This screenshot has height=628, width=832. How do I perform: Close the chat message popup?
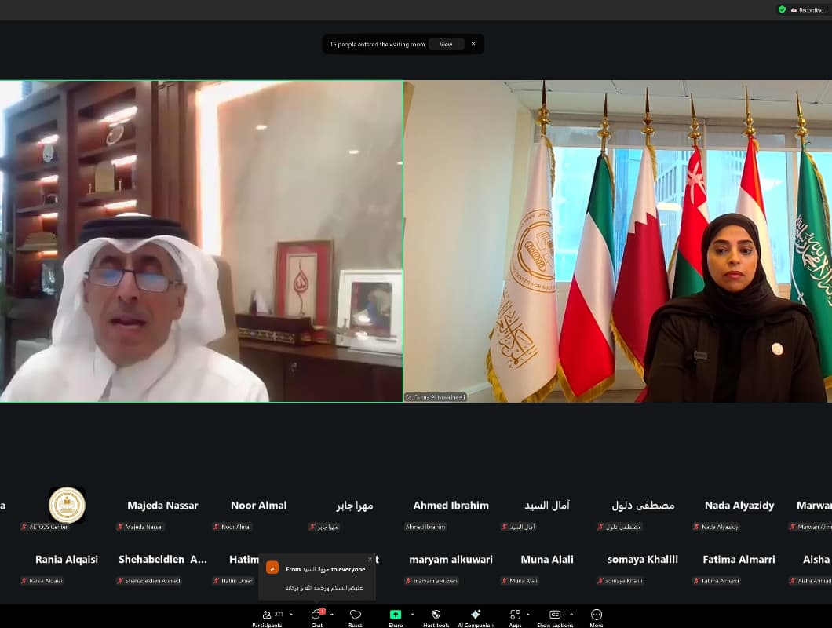[370, 560]
